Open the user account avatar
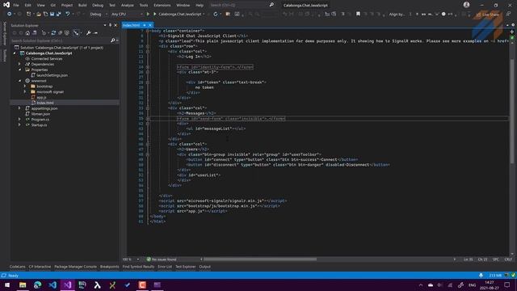 pyautogui.click(x=466, y=5)
